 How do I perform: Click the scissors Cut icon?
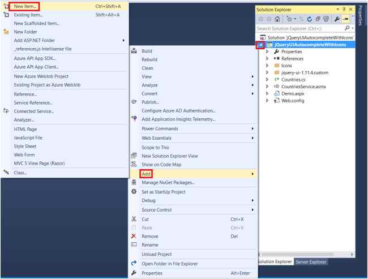[134, 219]
